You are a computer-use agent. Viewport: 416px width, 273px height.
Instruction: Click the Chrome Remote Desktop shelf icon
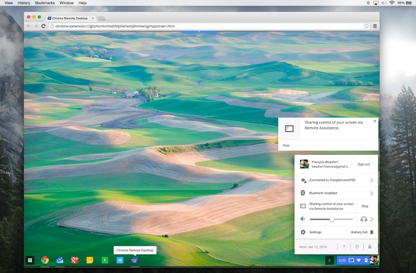coord(135,260)
